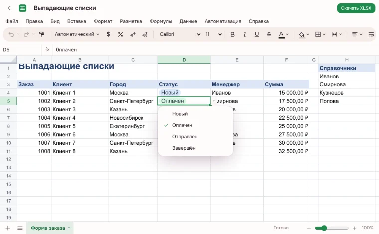Click the text color A icon
The height and width of the screenshot is (234, 379).
281,34
